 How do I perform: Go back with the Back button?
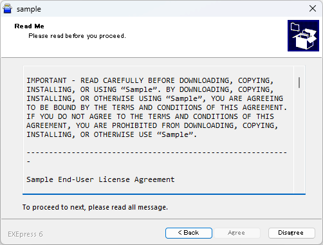coord(189,233)
